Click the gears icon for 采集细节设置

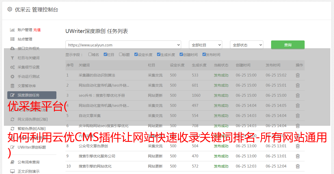pyautogui.click(x=12, y=67)
